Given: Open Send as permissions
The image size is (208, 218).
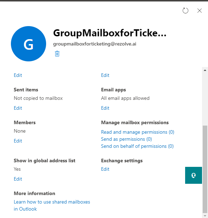Looking at the screenshot, I should pyautogui.click(x=126, y=139).
